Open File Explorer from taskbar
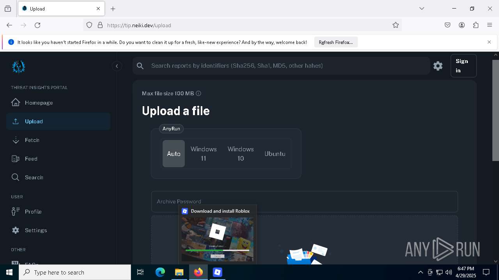Screen dimensions: 499x280 pos(179,272)
